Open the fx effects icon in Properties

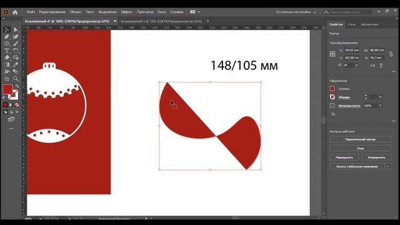pyautogui.click(x=333, y=114)
